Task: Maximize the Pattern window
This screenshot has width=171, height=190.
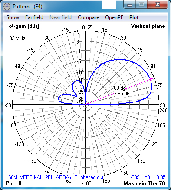Action: (x=141, y=5)
